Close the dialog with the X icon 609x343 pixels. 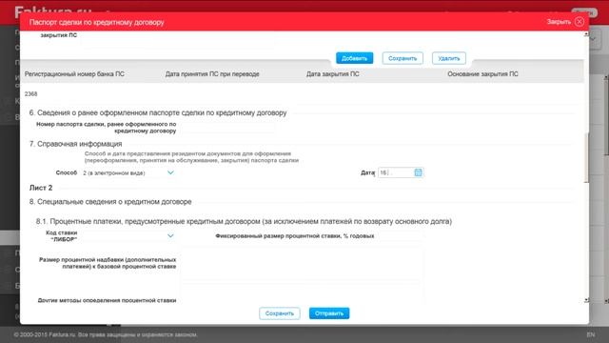(x=580, y=22)
